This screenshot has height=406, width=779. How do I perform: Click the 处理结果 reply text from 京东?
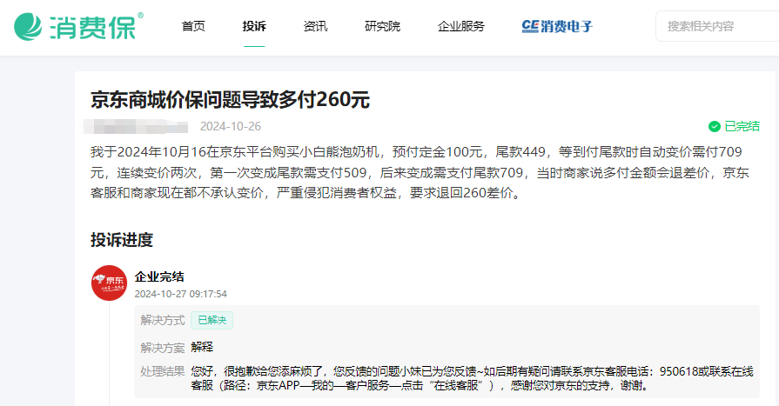coord(473,378)
